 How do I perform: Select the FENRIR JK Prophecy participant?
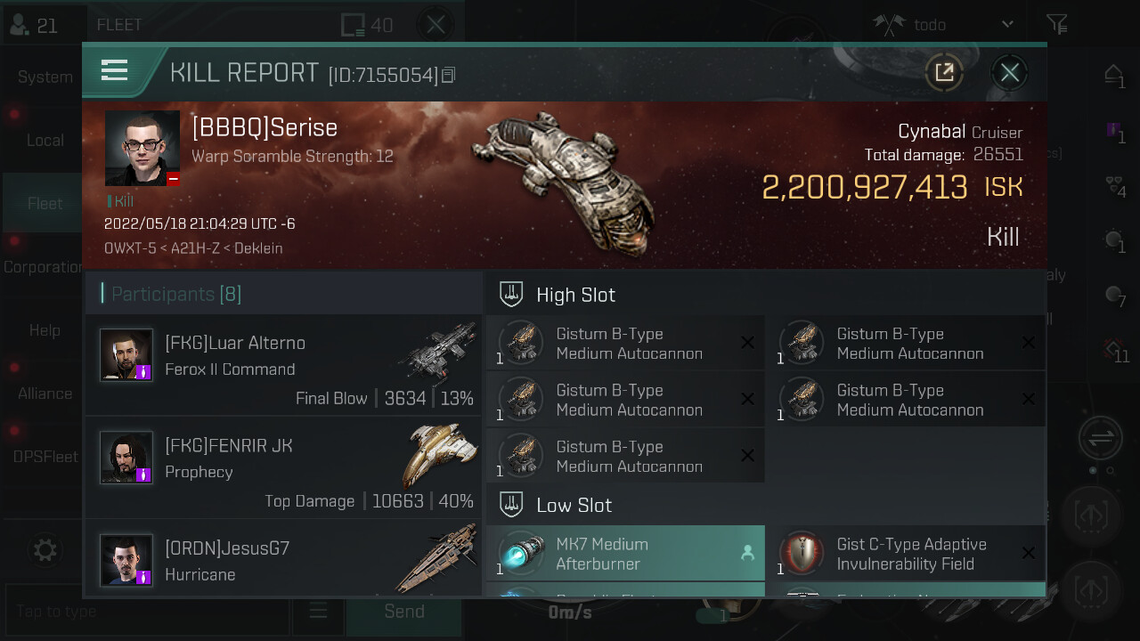[283, 468]
